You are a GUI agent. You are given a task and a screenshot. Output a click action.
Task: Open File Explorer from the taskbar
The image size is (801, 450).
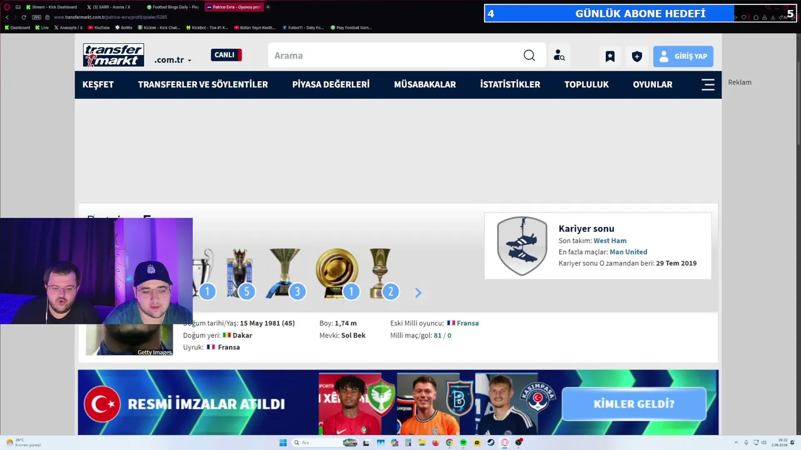click(x=422, y=442)
